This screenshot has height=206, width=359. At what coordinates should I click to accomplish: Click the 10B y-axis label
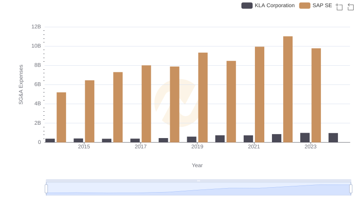tap(36, 46)
